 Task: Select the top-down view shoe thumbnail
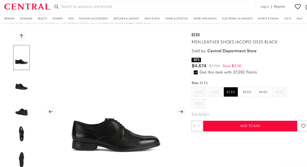click(21, 134)
